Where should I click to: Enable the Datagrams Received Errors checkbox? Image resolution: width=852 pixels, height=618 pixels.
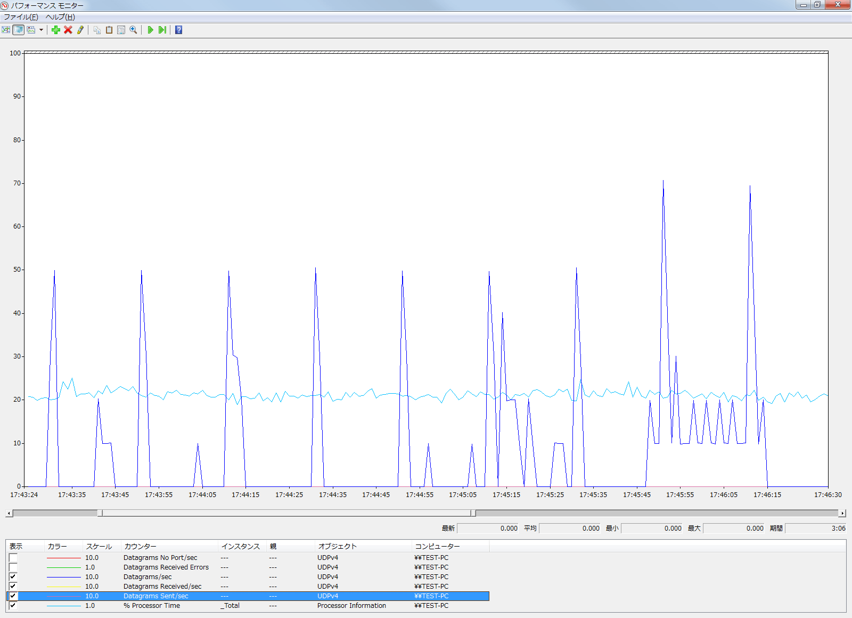click(13, 567)
